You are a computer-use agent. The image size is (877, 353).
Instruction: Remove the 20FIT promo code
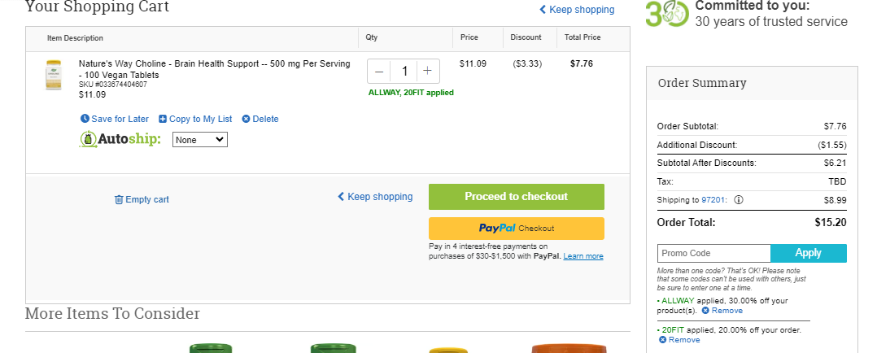click(679, 339)
